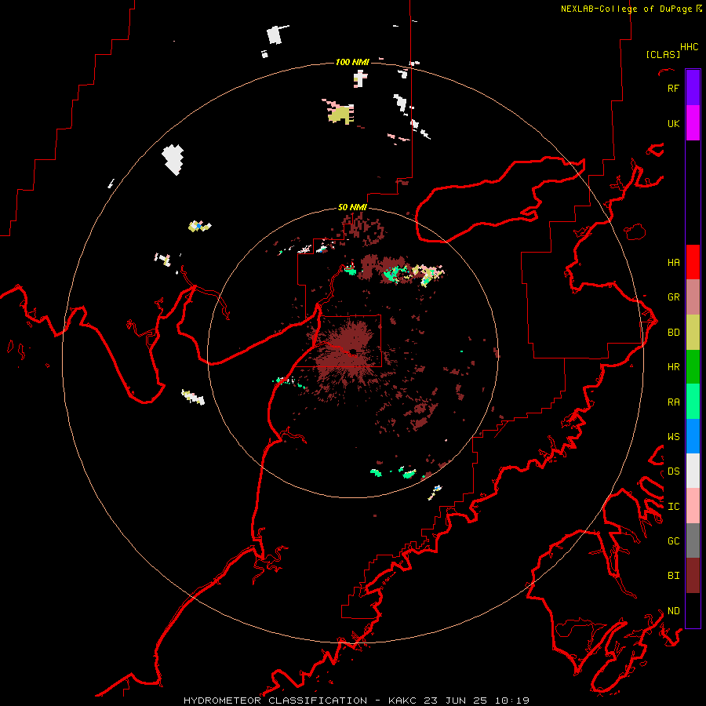Click the GR legend label
The height and width of the screenshot is (706, 706).
tap(673, 297)
